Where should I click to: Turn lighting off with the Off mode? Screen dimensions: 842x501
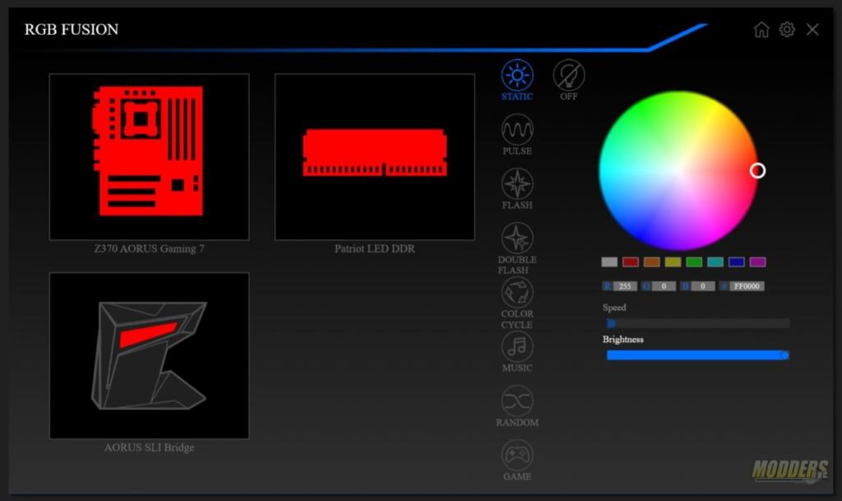click(x=568, y=74)
